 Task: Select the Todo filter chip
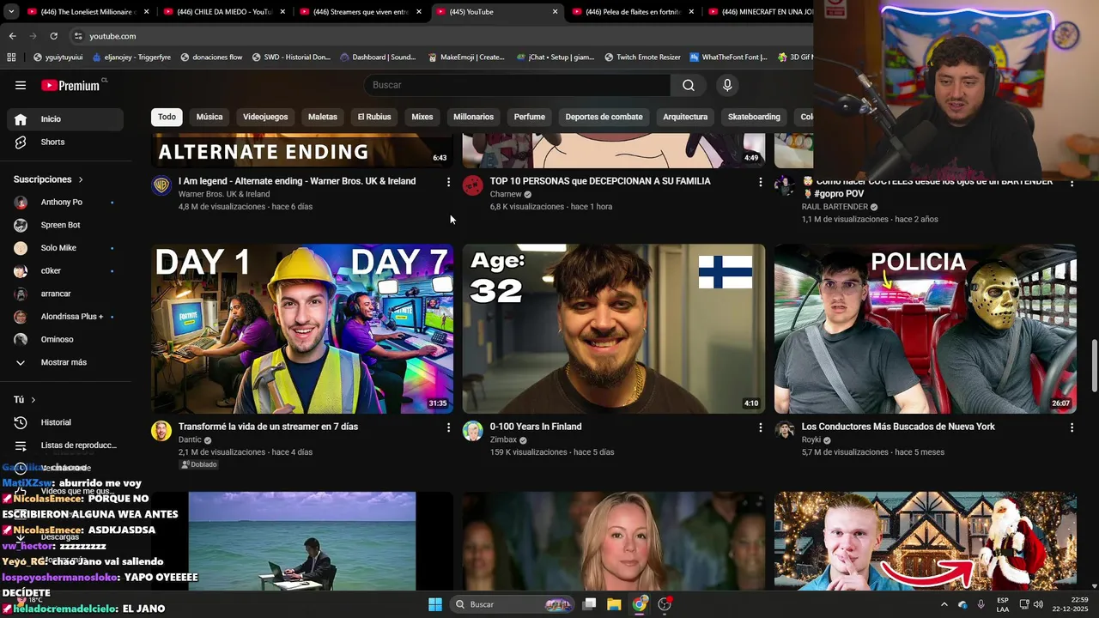tap(167, 117)
